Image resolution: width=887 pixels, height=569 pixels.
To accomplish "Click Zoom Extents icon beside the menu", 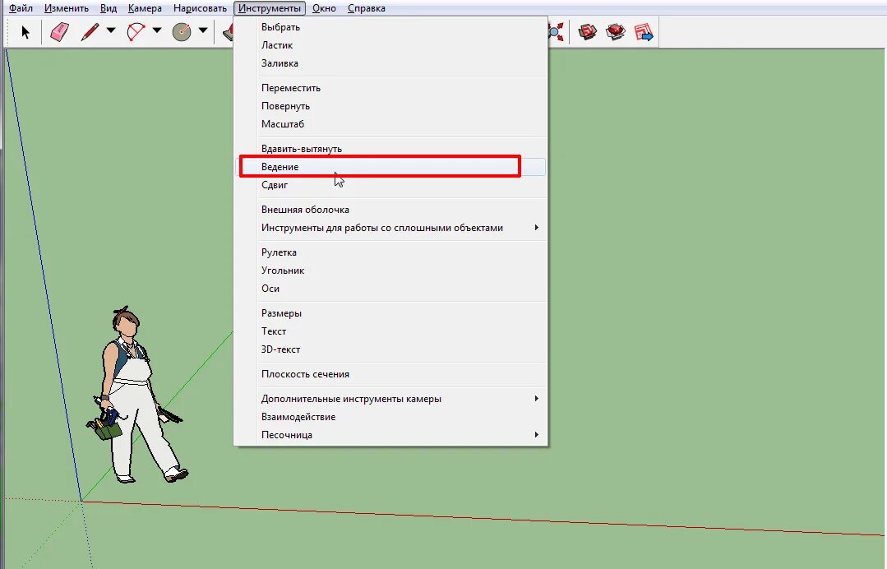I will [x=557, y=32].
